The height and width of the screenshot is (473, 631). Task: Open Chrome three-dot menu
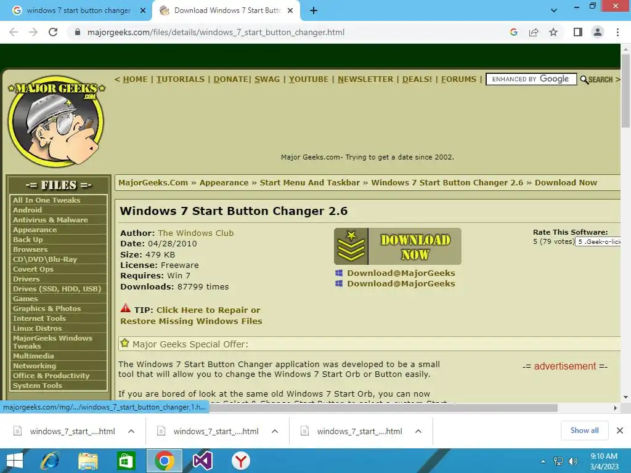617,32
